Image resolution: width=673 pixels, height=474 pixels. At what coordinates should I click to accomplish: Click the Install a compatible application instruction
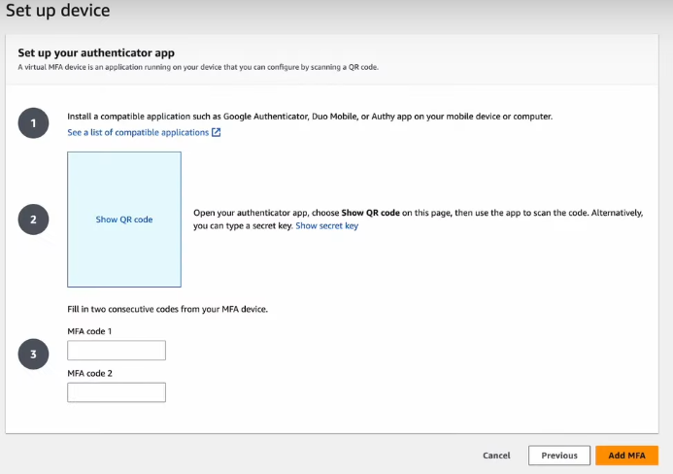click(309, 117)
